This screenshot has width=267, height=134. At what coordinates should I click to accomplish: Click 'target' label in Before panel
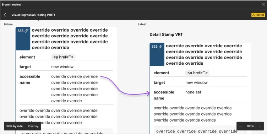pyautogui.click(x=25, y=67)
